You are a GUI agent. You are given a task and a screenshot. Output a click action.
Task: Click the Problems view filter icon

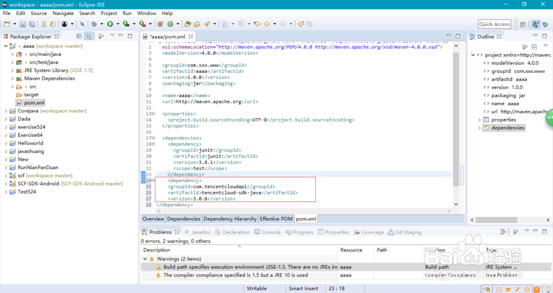503,232
